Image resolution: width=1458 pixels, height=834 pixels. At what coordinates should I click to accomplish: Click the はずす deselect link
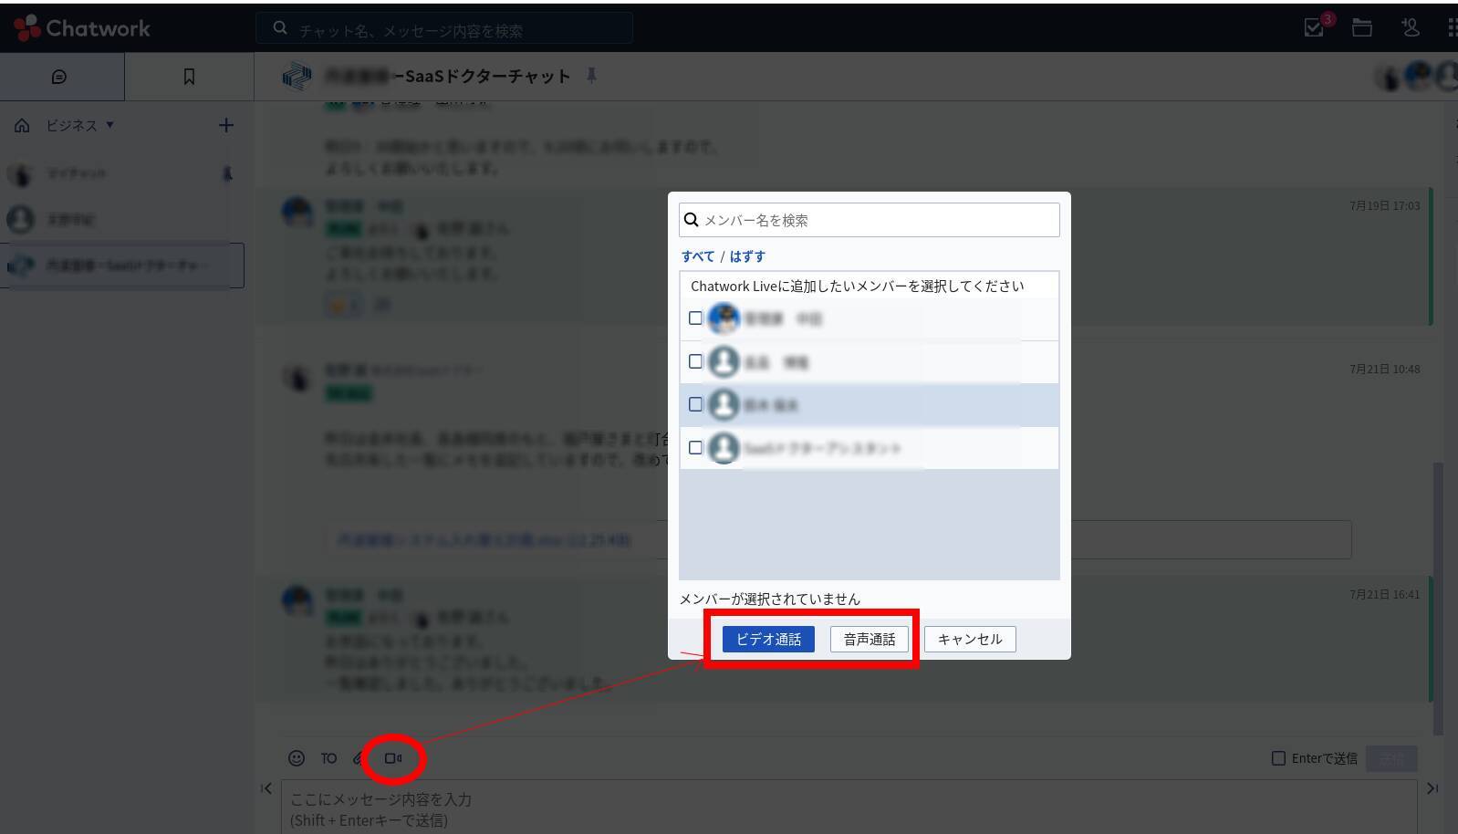(747, 256)
